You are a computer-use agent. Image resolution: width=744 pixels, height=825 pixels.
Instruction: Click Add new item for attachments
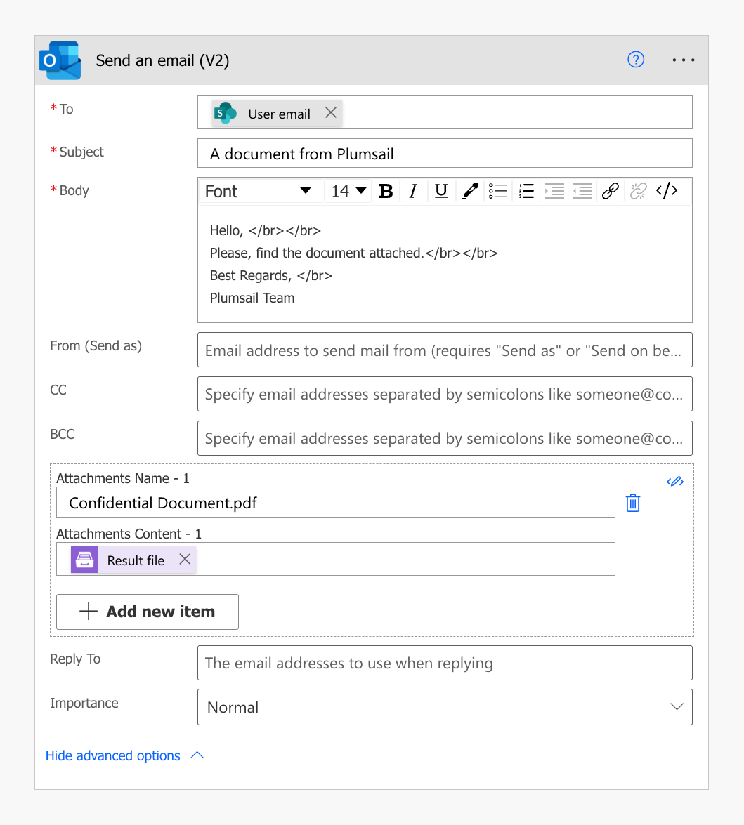pos(147,612)
